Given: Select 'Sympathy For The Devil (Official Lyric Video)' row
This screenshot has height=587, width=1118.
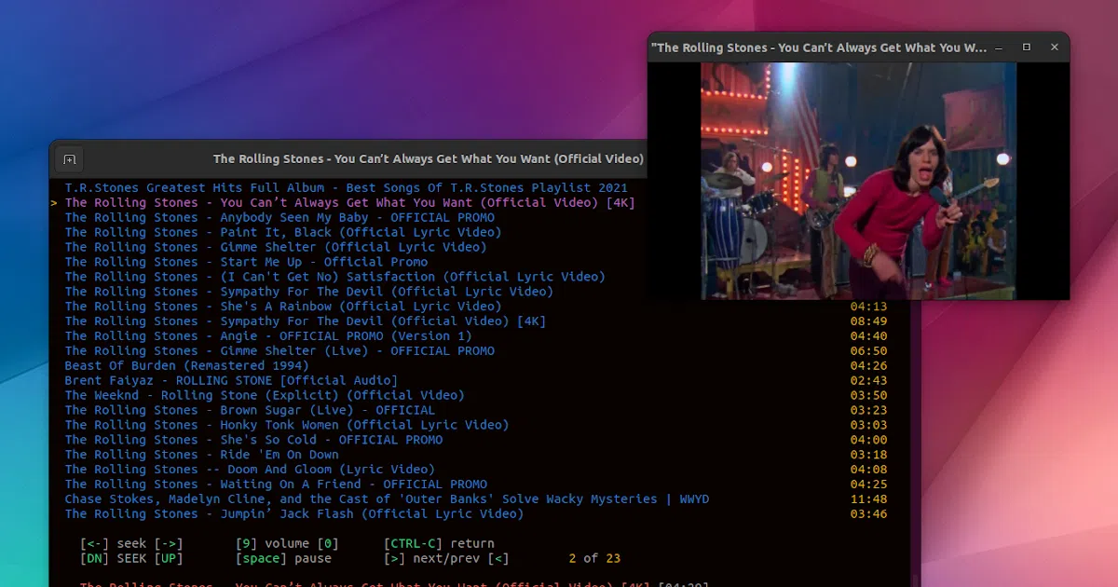Looking at the screenshot, I should point(309,292).
